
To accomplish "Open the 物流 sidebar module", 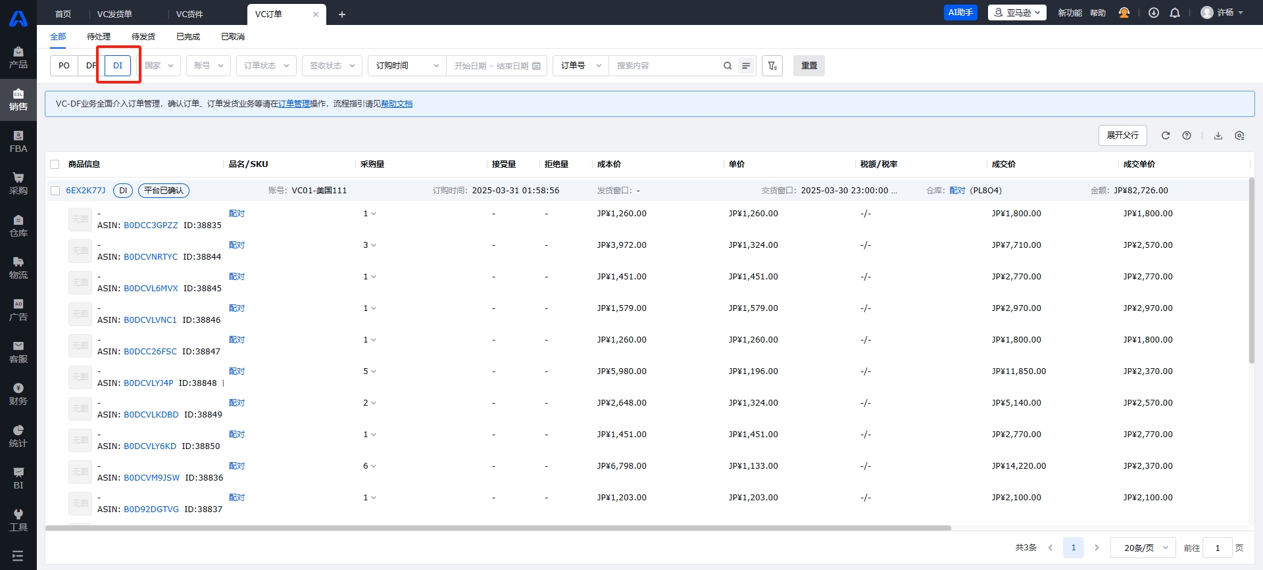I will (18, 268).
